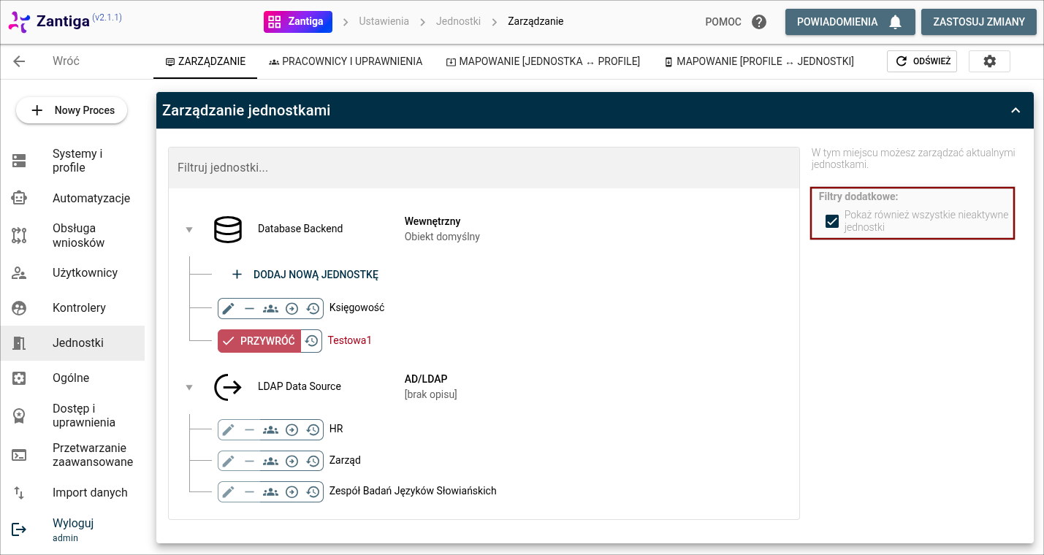Image resolution: width=1044 pixels, height=555 pixels.
Task: Click the minus icon for Księgowość
Action: click(x=249, y=309)
